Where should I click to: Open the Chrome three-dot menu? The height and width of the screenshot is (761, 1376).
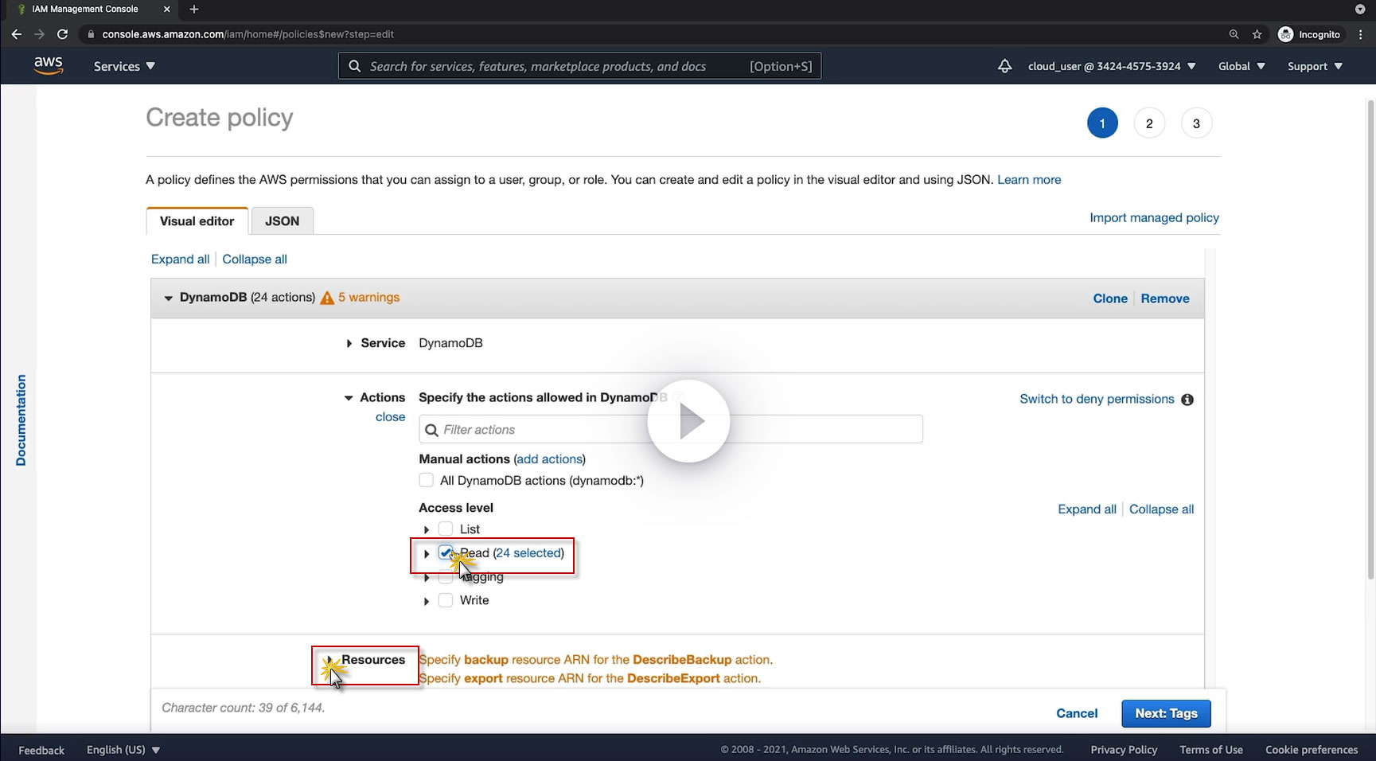pyautogui.click(x=1361, y=34)
